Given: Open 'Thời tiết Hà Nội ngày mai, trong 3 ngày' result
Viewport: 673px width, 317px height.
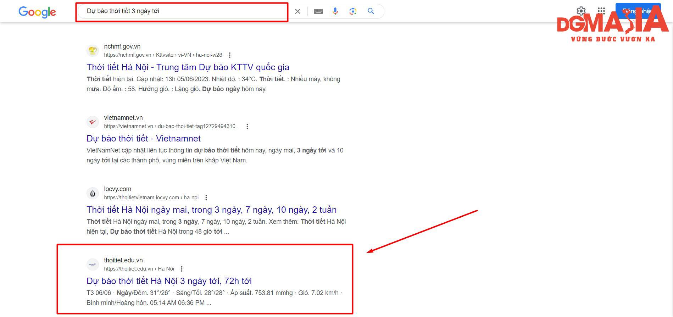Looking at the screenshot, I should (212, 210).
